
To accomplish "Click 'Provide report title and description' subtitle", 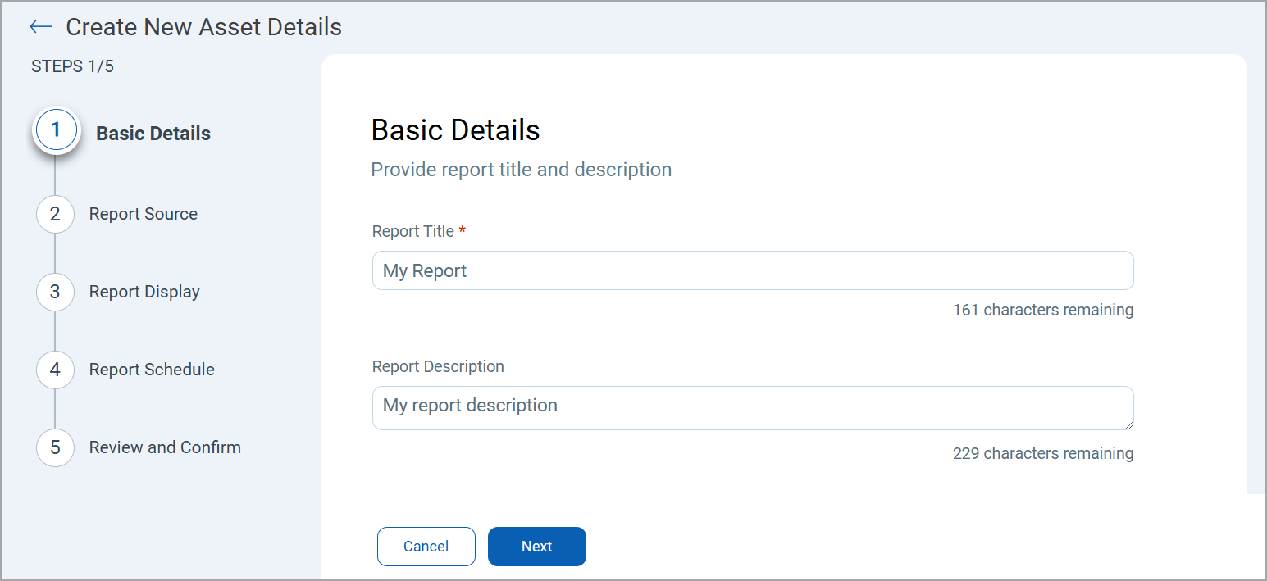I will point(522,170).
